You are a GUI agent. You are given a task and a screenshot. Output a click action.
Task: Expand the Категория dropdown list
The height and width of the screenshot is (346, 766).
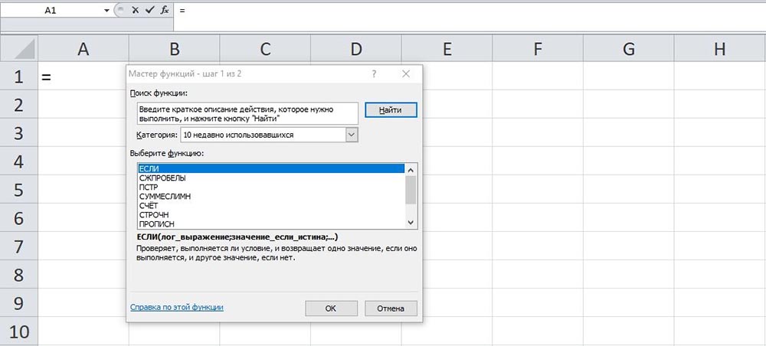coord(352,135)
